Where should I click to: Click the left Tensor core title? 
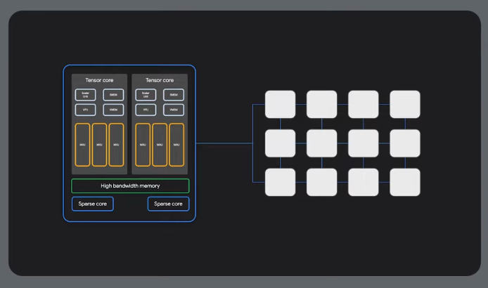coord(99,80)
